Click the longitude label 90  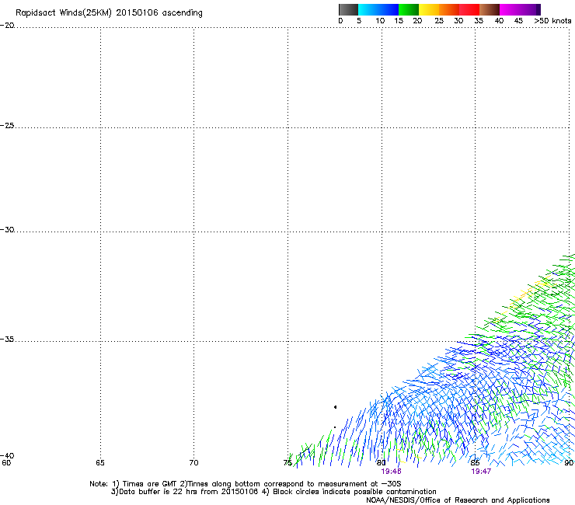[x=569, y=463]
